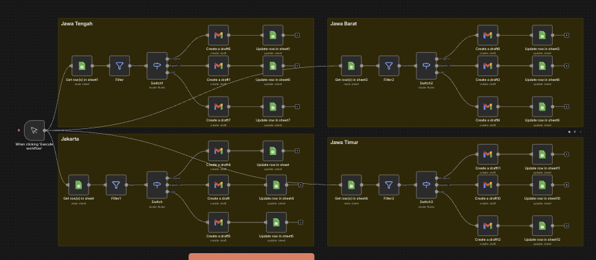The image size is (596, 260).
Task: Open the Get row(s) in sheet6 node
Action: 351,185
